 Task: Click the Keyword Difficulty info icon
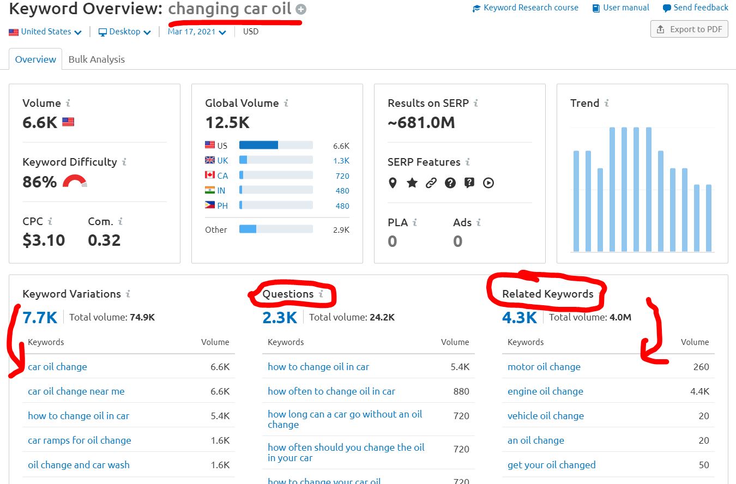[124, 162]
